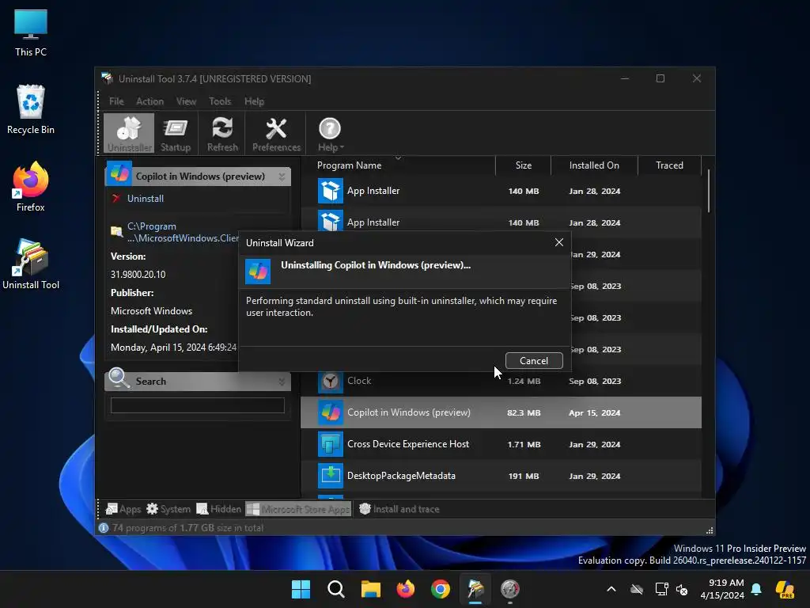Select the Uninstall Tool desktop shortcut
This screenshot has height=608, width=810.
point(31,264)
